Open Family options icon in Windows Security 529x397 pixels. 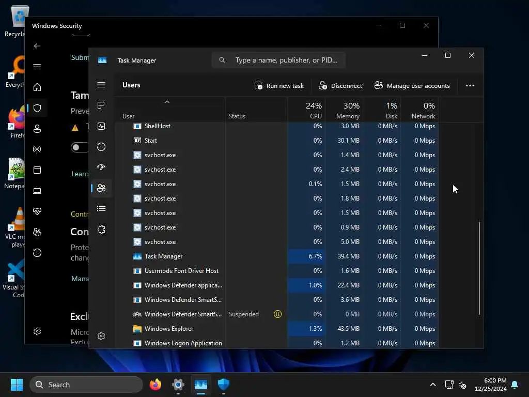tap(37, 232)
